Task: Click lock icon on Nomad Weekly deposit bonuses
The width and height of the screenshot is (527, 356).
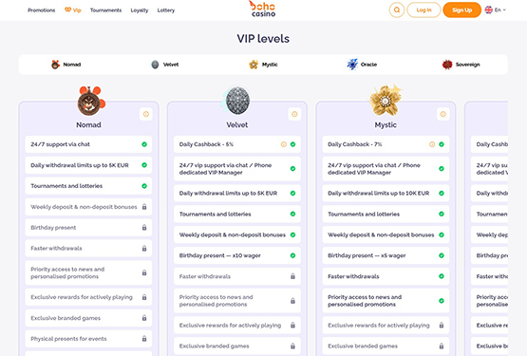Action: point(144,207)
